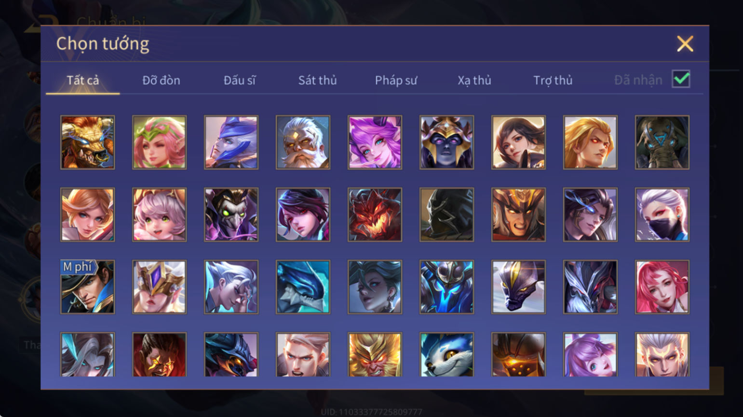This screenshot has width=743, height=417.
Task: Go to the "Trợ thủ" tab
Action: tap(553, 80)
